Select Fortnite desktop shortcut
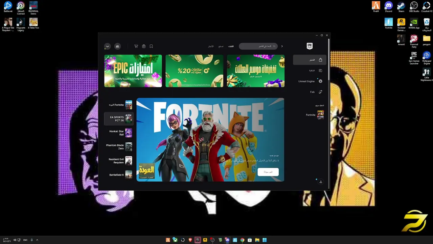Viewport: 433px width, 244px height. tap(388, 24)
